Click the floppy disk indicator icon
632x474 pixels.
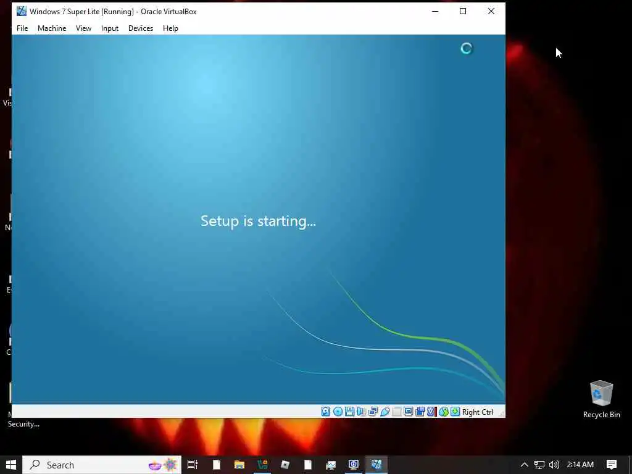(349, 412)
